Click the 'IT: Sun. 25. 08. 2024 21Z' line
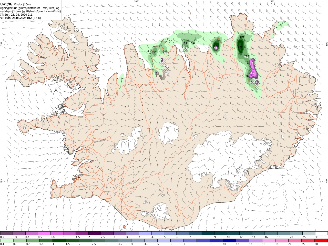The height and width of the screenshot is (246, 328). point(16,15)
